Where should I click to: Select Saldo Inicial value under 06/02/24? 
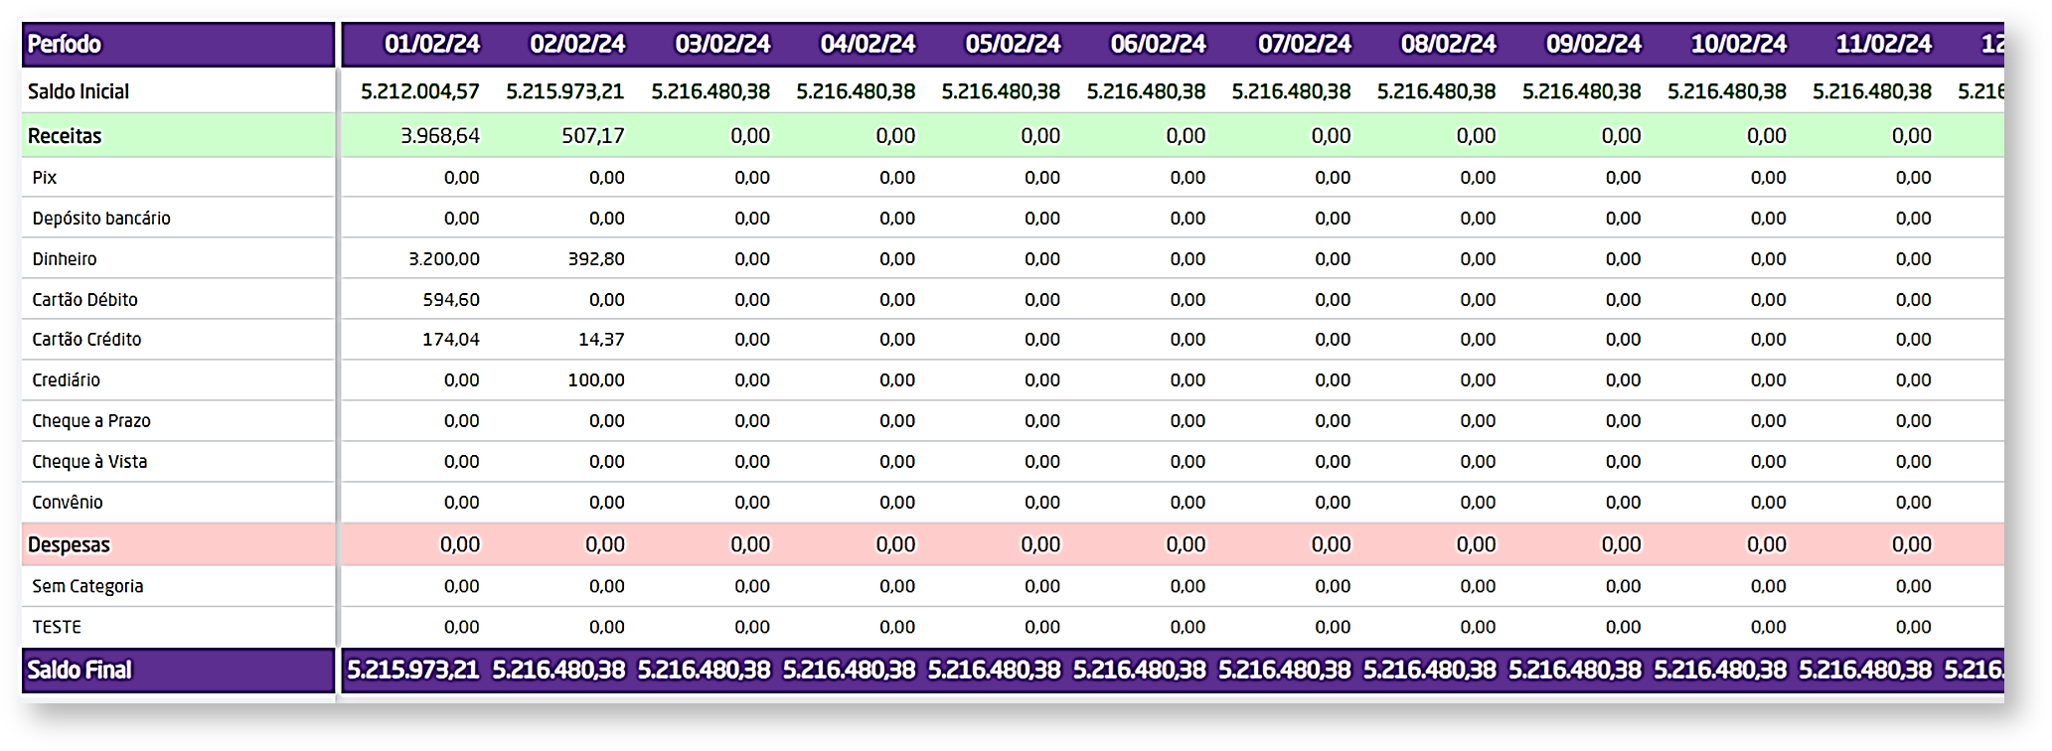[1146, 91]
